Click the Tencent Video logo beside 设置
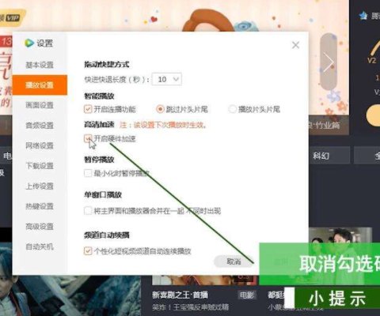The height and width of the screenshot is (316, 380). point(29,43)
